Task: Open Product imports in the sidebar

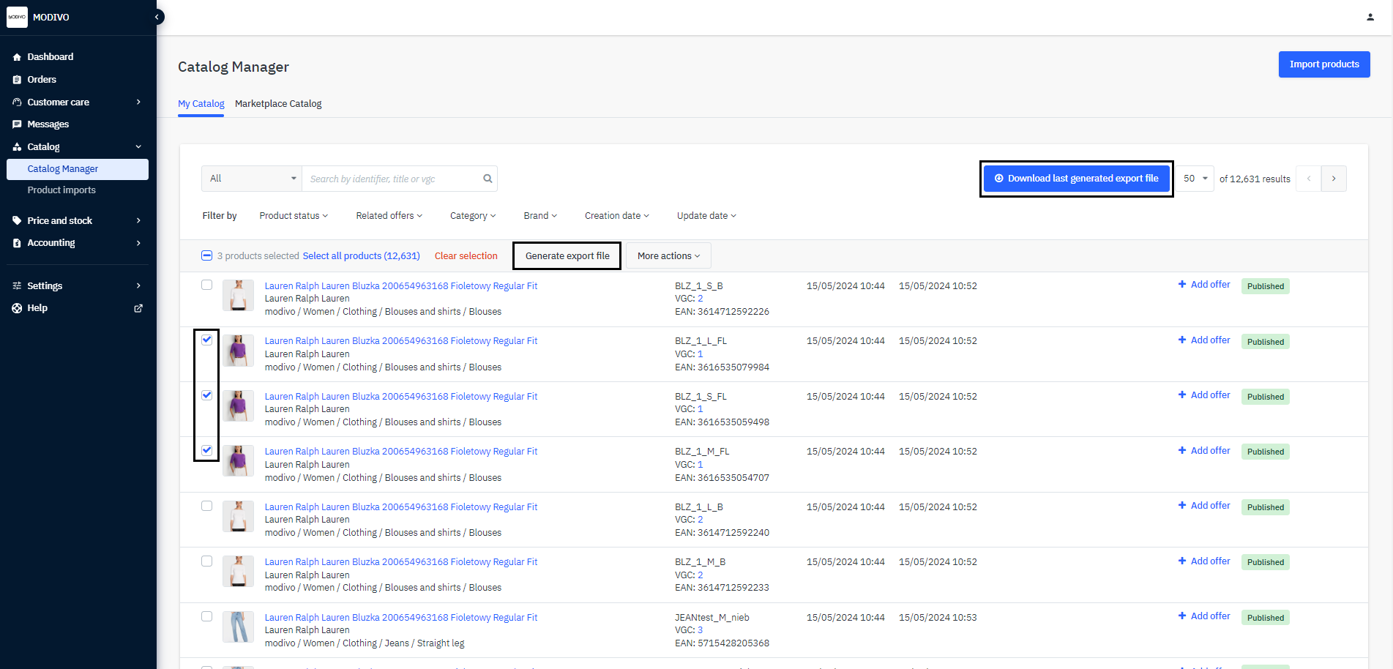Action: point(61,190)
